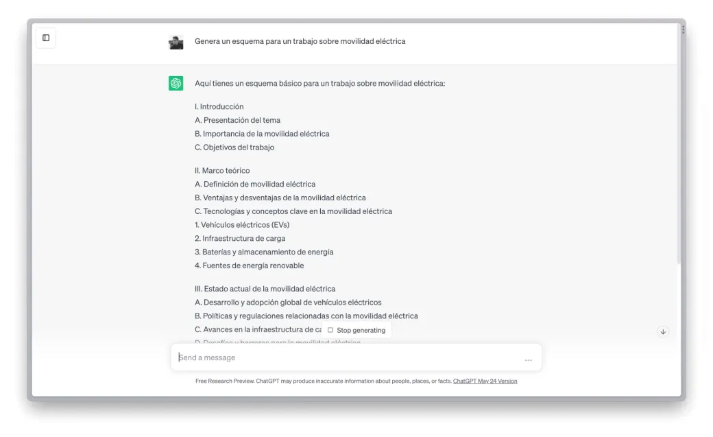713x437 pixels.
Task: Click the user profile avatar
Action: pos(176,42)
